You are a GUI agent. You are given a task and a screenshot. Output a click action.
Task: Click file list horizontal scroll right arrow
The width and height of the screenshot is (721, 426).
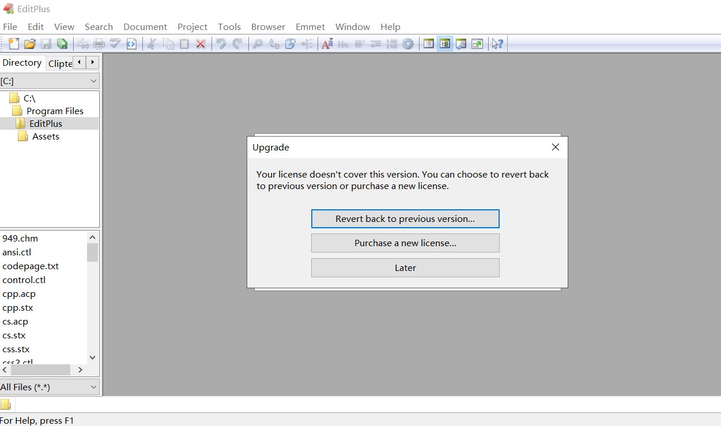click(x=80, y=370)
